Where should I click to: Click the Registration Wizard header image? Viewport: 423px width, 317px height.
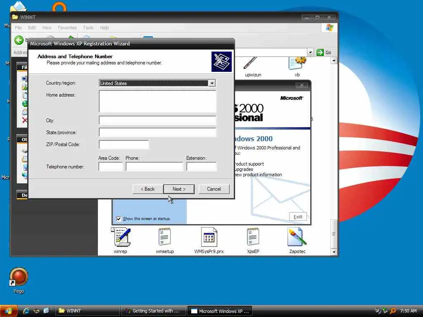[221, 62]
